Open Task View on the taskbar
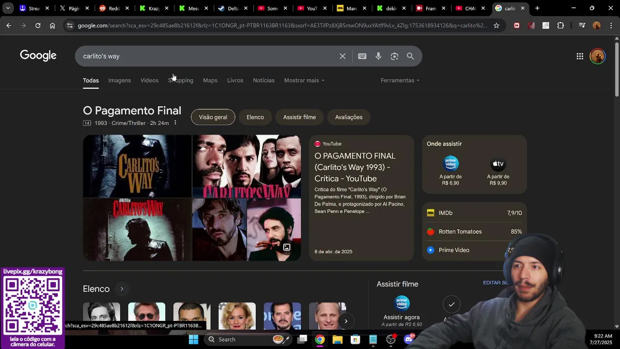 pyautogui.click(x=302, y=339)
